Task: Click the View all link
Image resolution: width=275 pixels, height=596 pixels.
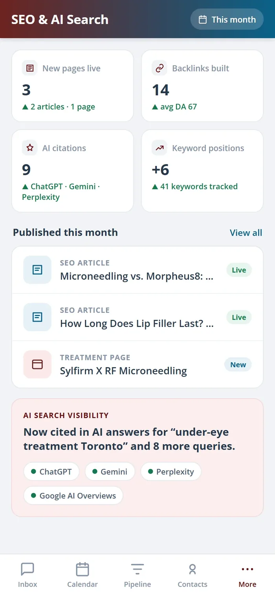Action: [246, 232]
